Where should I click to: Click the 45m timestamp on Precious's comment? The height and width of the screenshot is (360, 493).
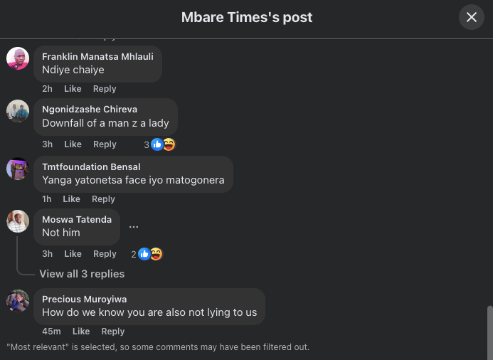51,332
